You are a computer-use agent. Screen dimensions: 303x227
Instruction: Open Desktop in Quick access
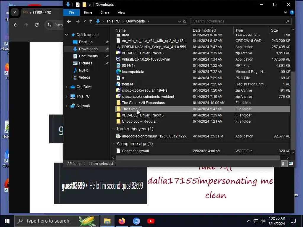86,42
